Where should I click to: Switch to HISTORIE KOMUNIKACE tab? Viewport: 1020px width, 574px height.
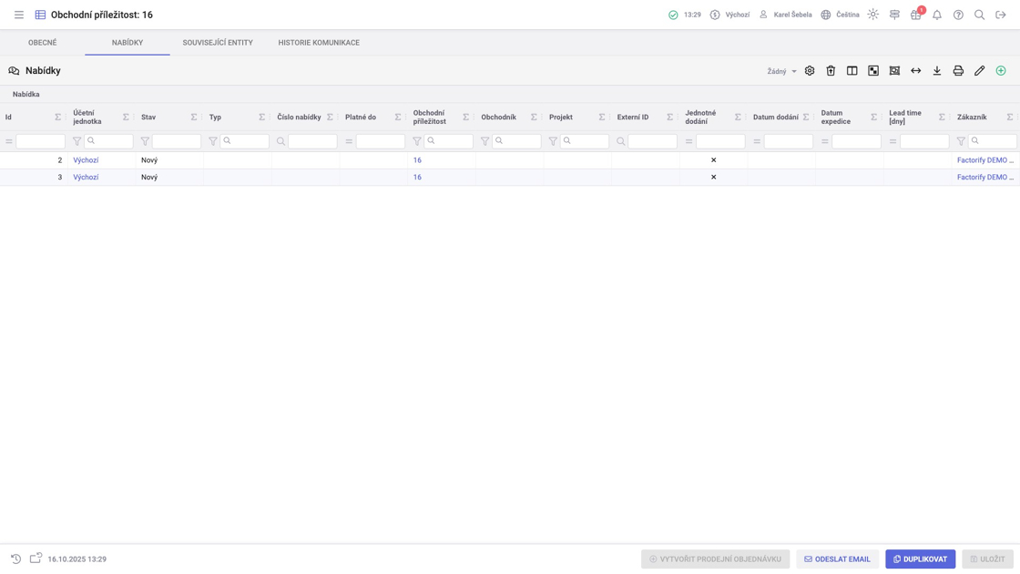(x=319, y=42)
